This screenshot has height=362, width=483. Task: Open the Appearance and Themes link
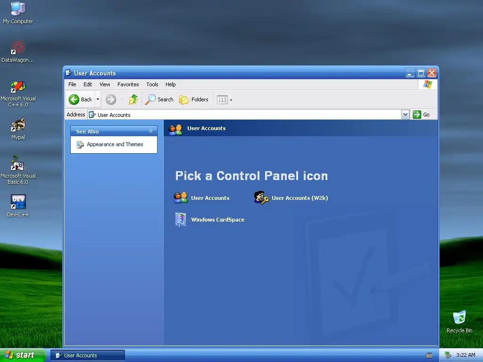point(115,144)
